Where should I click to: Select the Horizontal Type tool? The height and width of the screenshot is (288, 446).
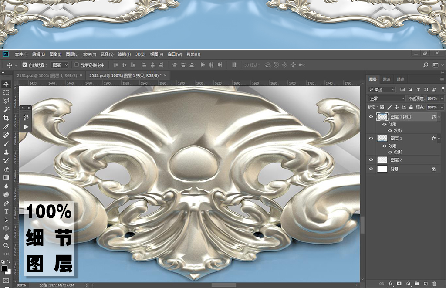point(6,212)
